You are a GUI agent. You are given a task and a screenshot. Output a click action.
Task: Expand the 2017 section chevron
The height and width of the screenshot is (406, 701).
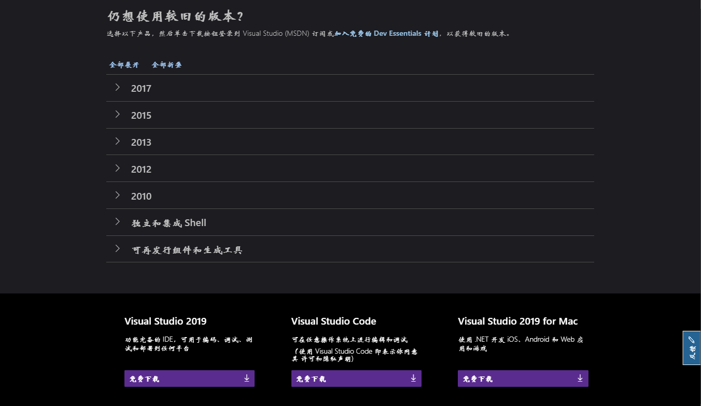118,87
